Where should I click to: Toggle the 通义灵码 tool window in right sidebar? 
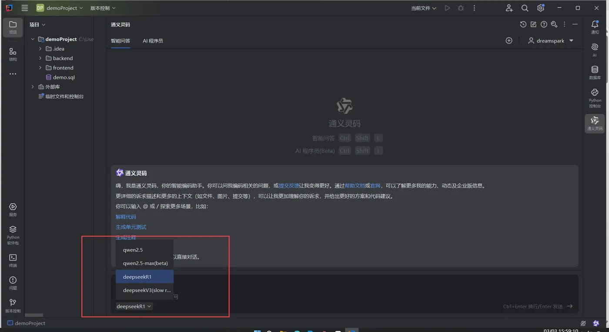coord(595,123)
